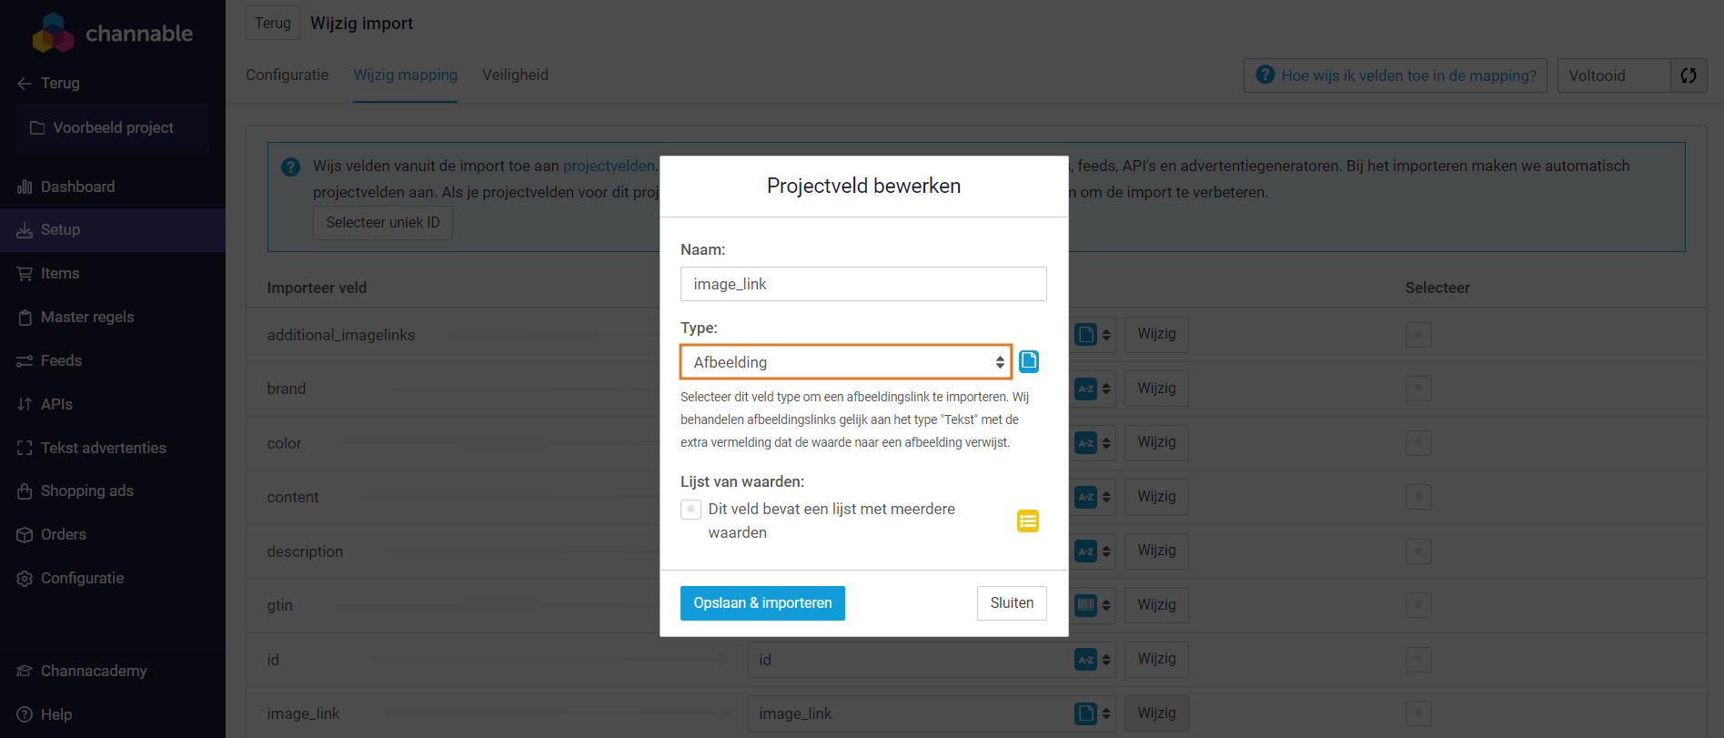Tick the Selecteer checkbox for additional_imagelinks
The image size is (1724, 738).
pos(1418,335)
